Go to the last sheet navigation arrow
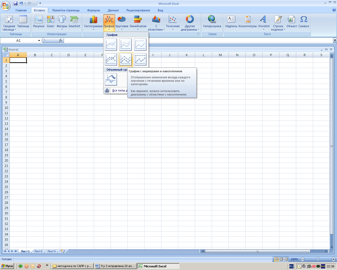 click(16, 251)
